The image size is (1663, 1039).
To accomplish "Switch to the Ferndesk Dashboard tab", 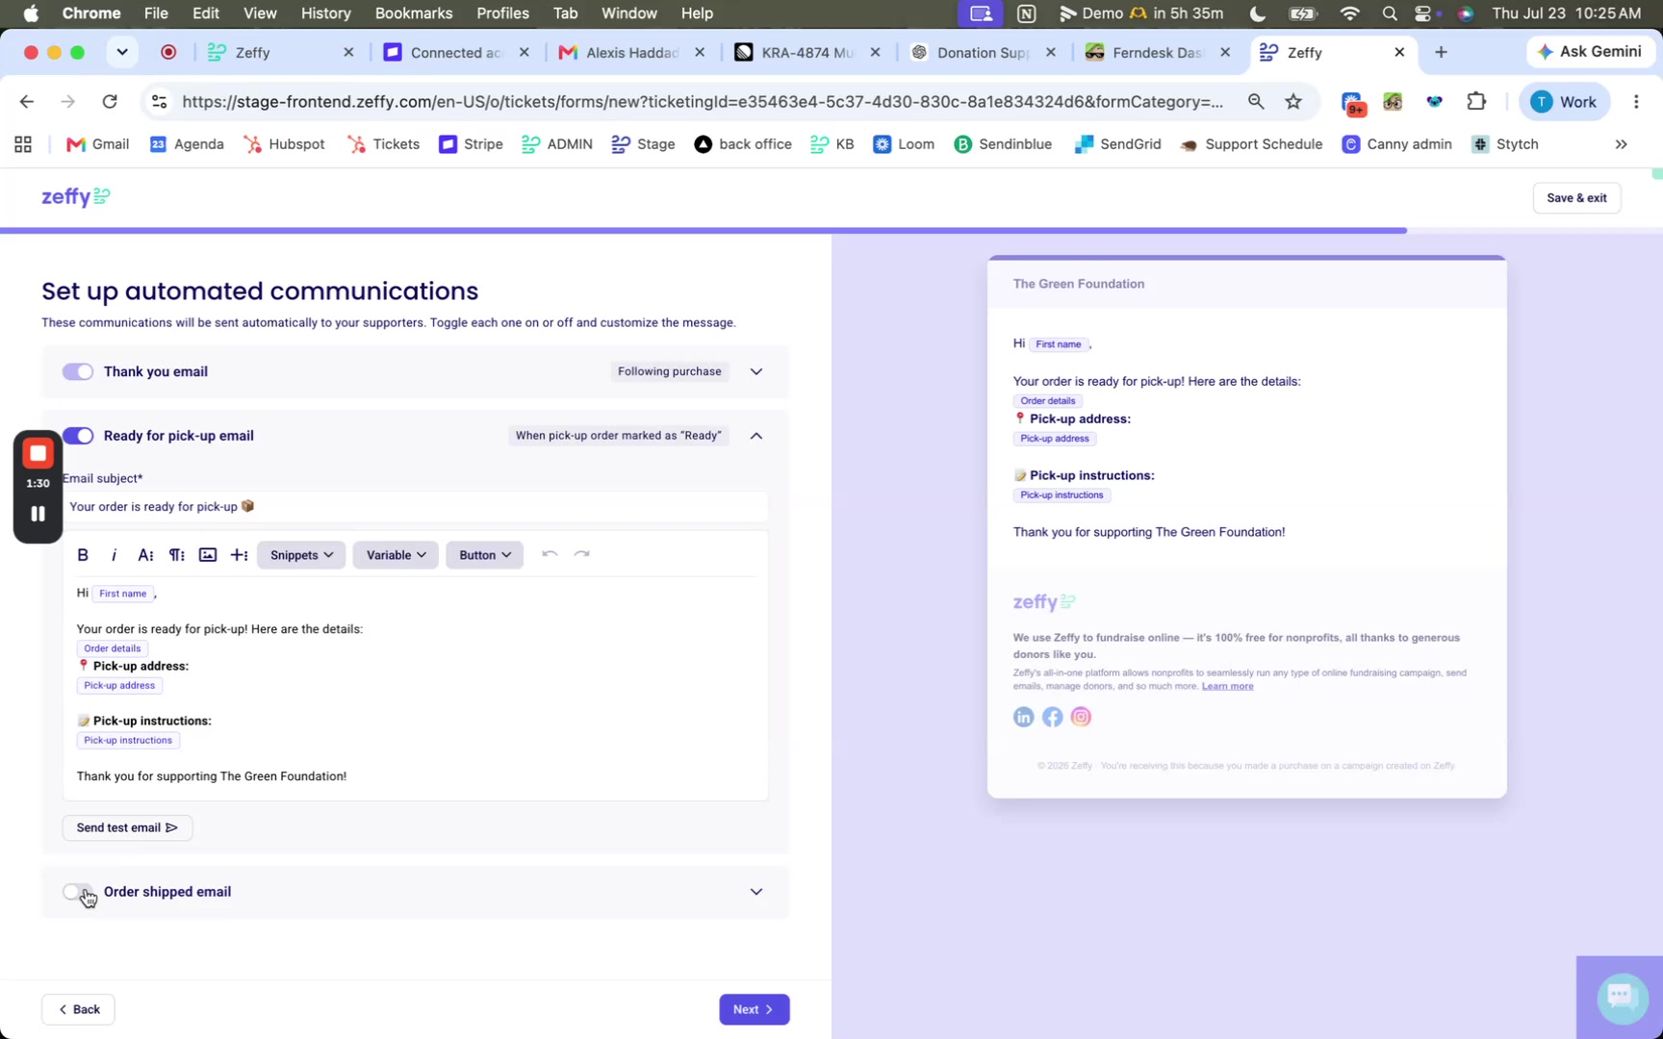I will [1158, 53].
